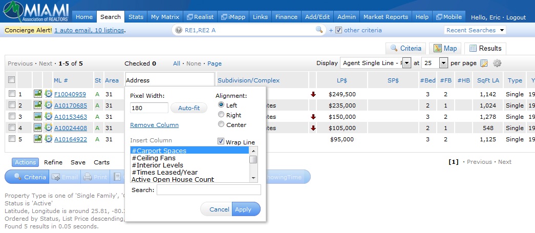The width and height of the screenshot is (535, 233).
Task: Click the edit display notepad icon
Action: (484, 63)
